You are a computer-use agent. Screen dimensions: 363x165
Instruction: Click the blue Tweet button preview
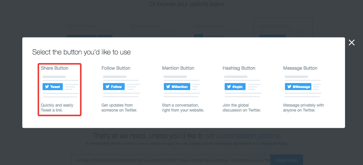(x=53, y=87)
